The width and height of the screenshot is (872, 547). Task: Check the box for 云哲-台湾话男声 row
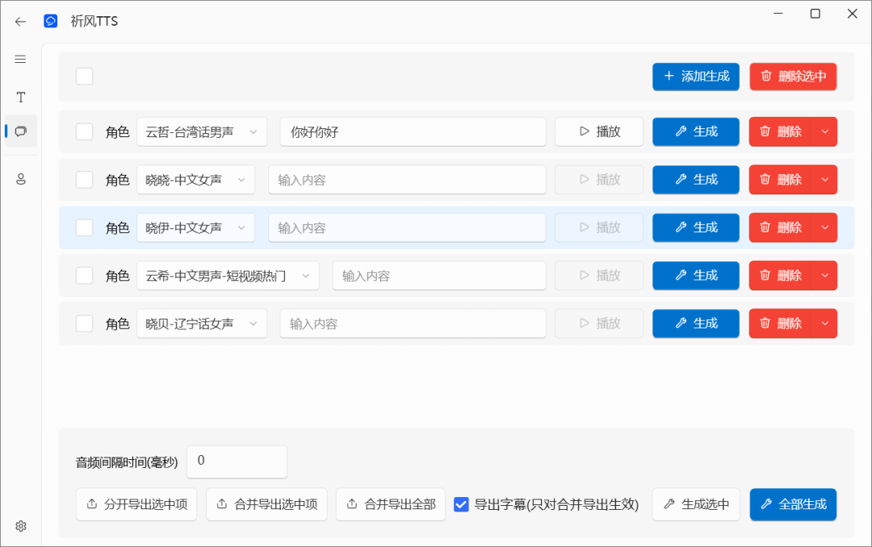point(85,132)
